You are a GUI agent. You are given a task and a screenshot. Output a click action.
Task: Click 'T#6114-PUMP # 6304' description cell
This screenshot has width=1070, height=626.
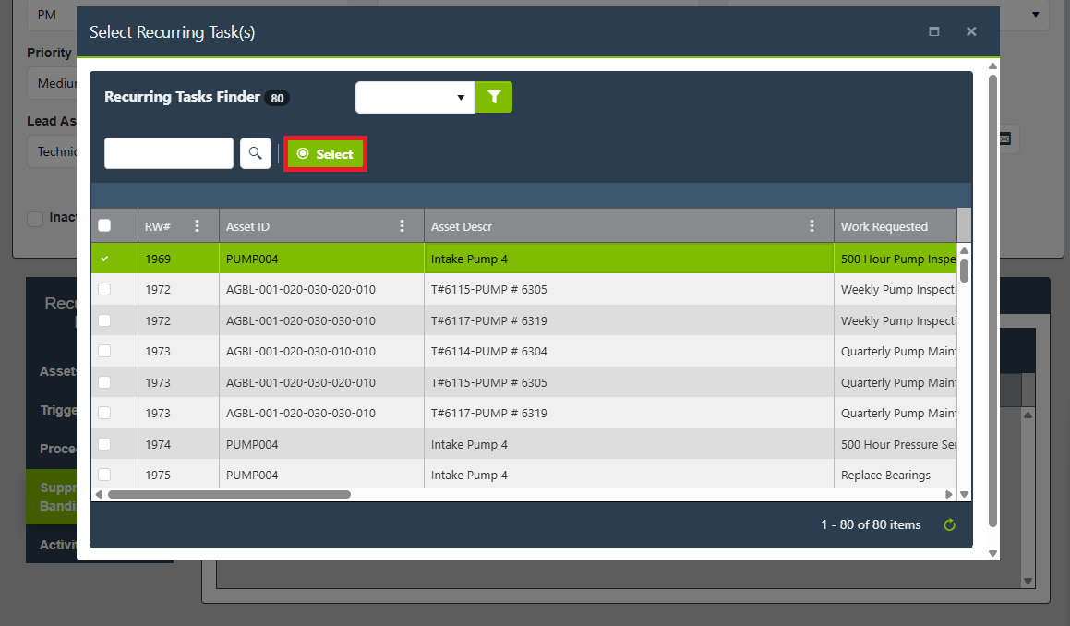[x=489, y=351]
